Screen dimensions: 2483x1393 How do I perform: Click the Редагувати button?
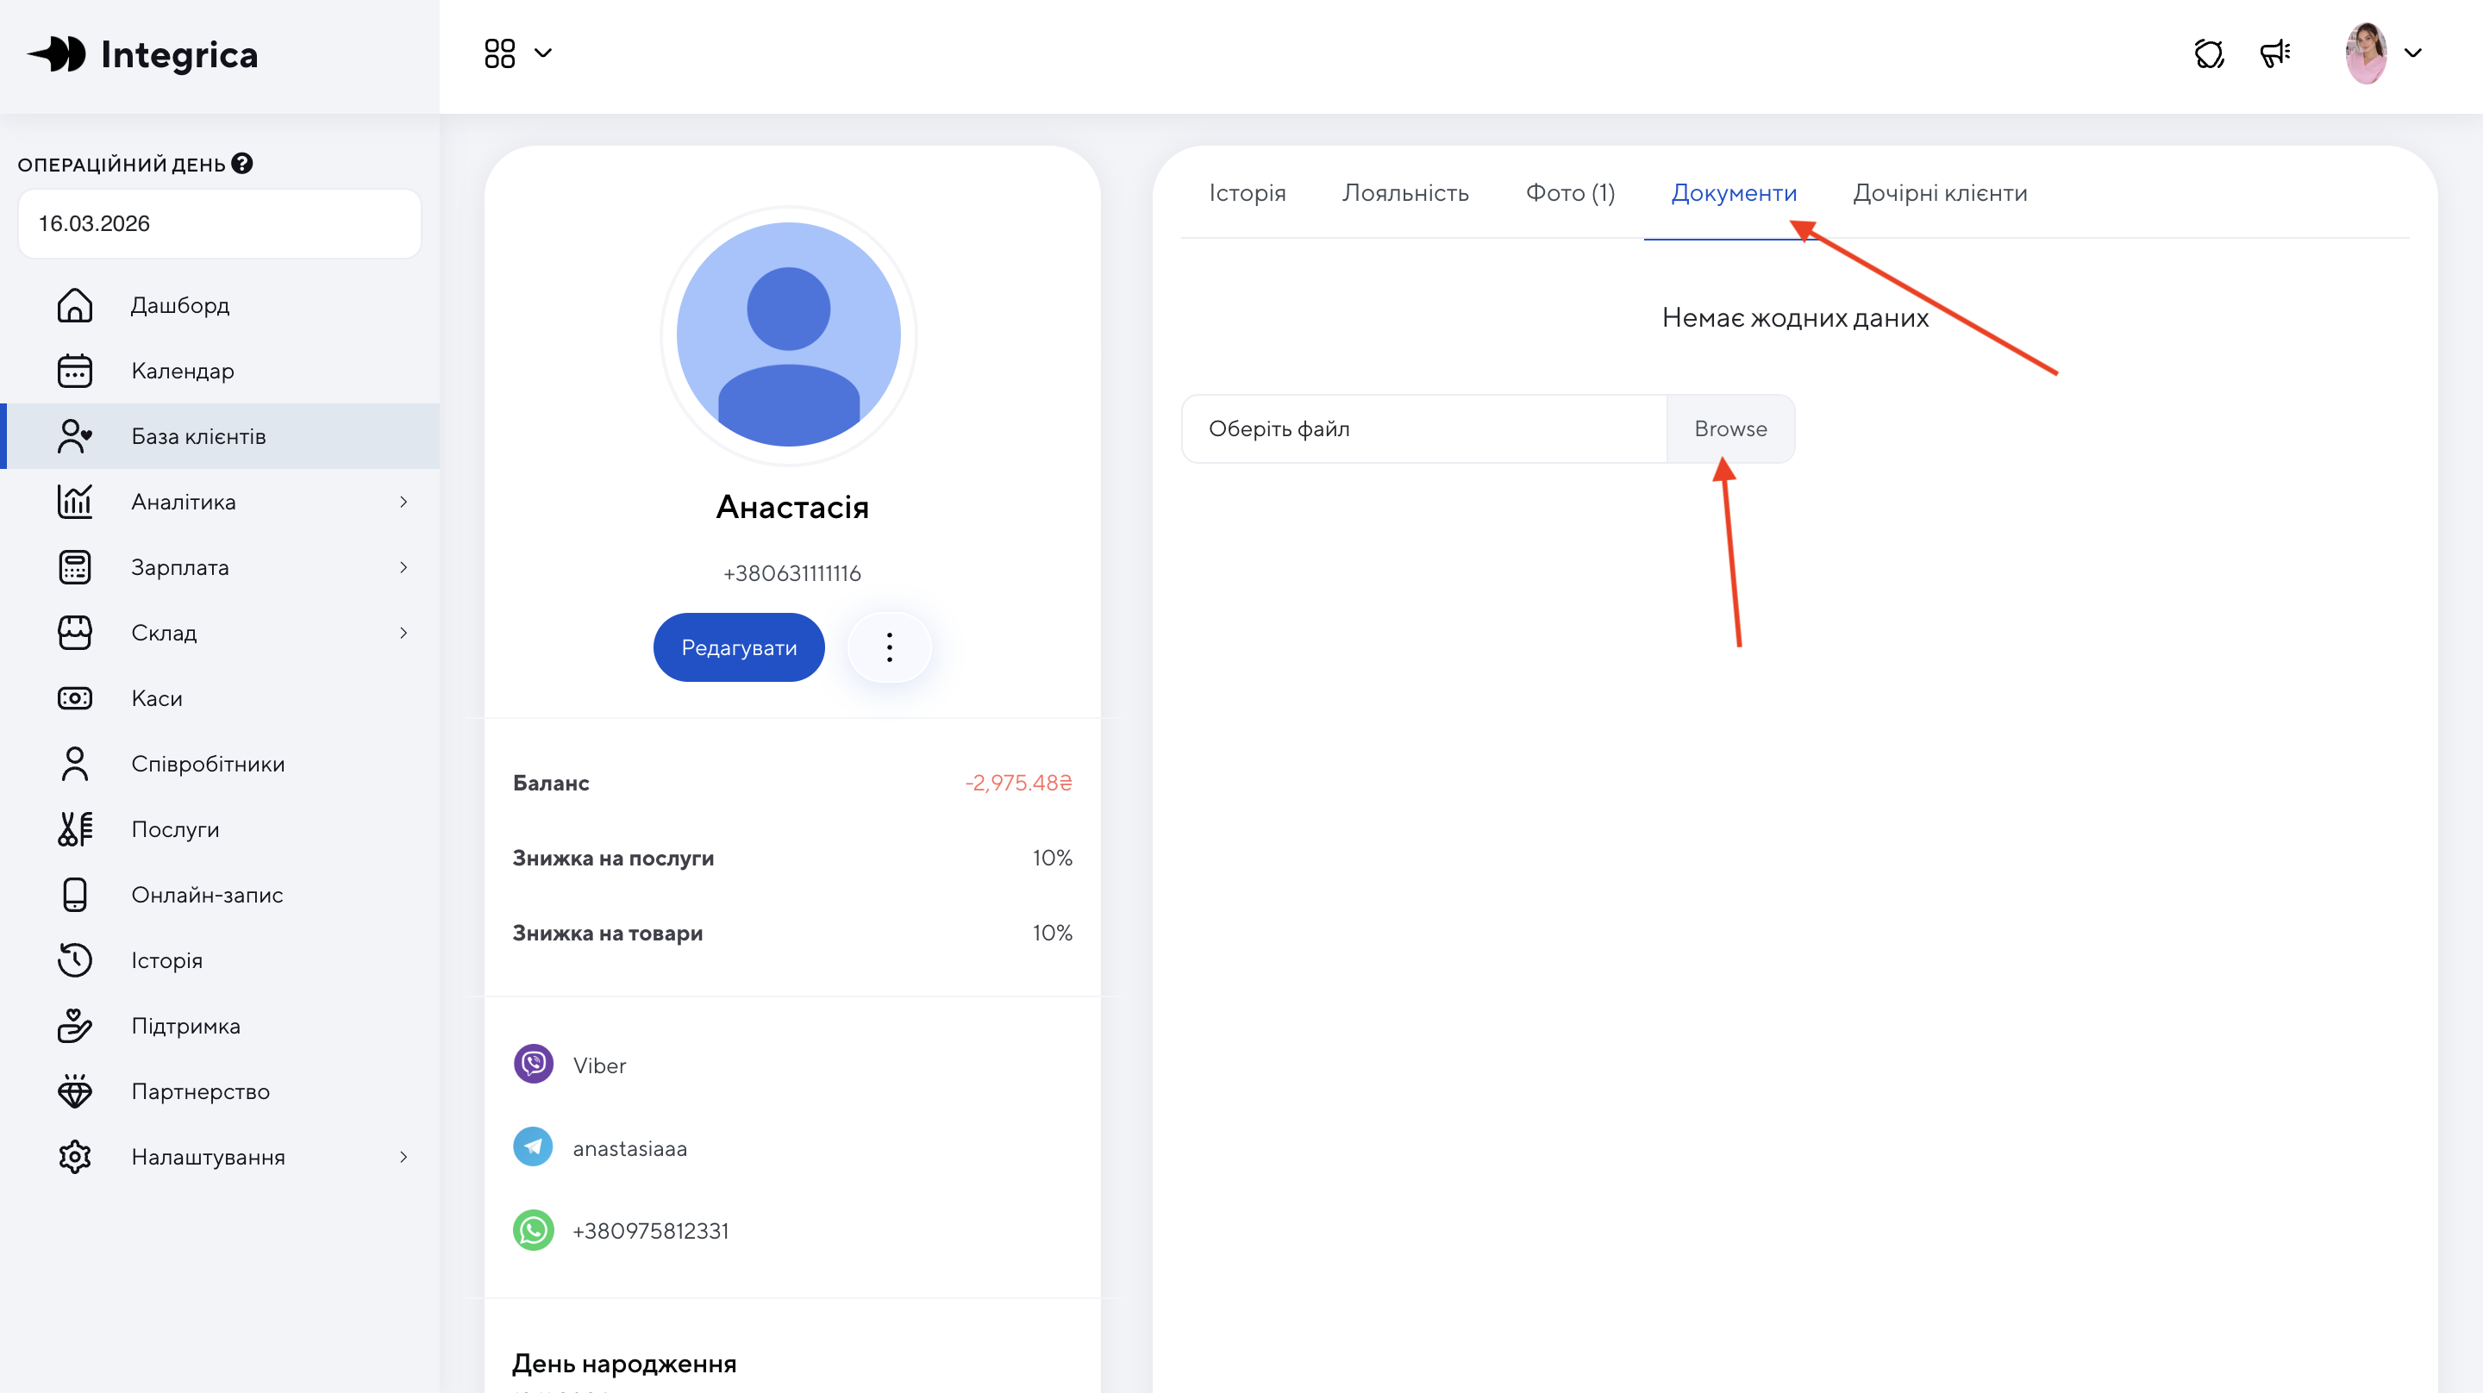(x=738, y=647)
